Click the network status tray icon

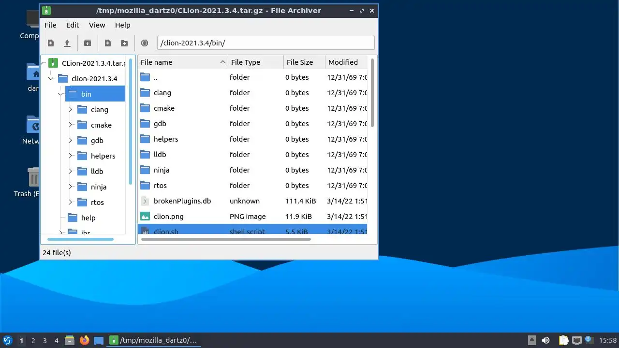coord(576,340)
